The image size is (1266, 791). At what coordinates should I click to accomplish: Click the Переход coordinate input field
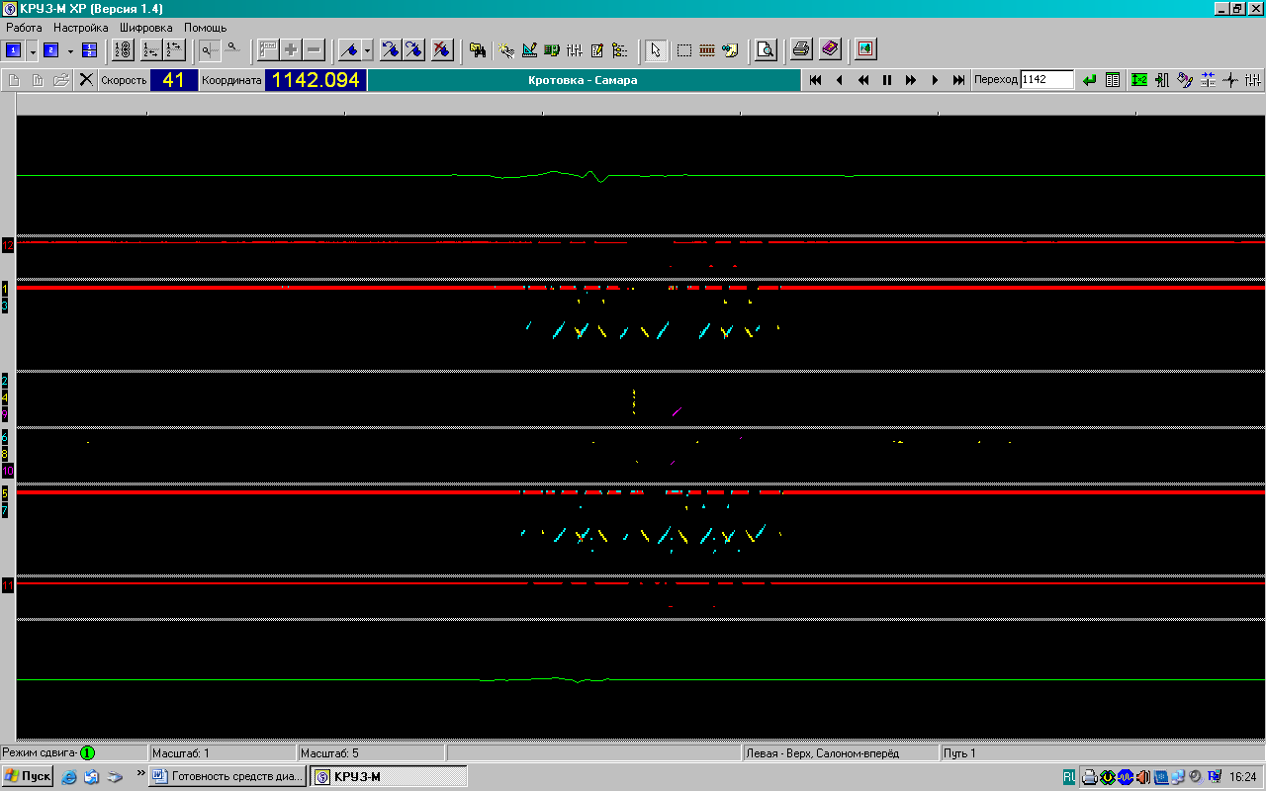1046,80
